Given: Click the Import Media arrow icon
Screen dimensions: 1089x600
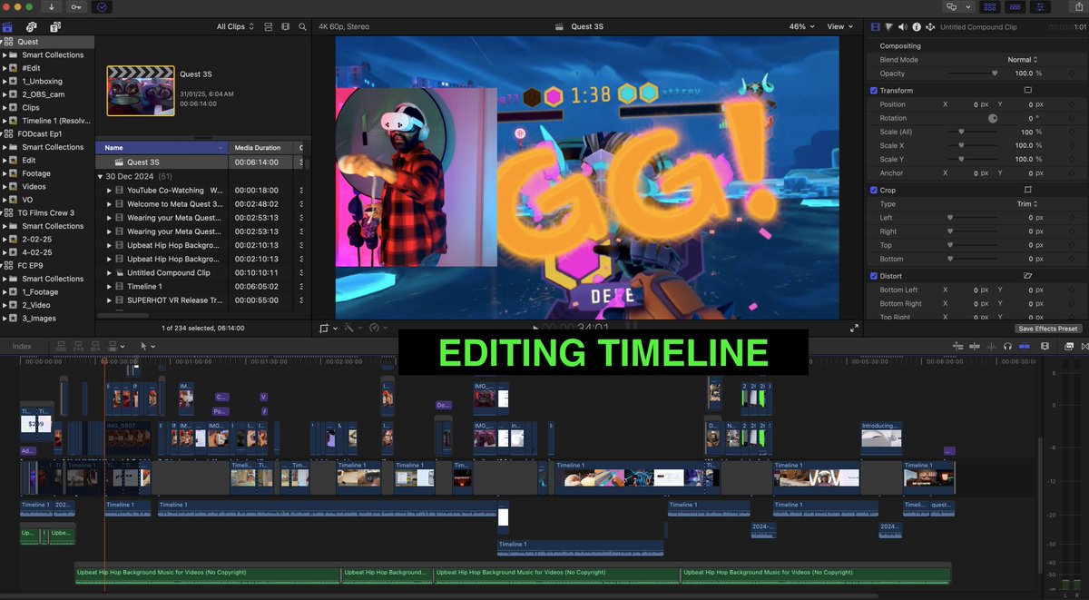Looking at the screenshot, I should click(x=52, y=6).
